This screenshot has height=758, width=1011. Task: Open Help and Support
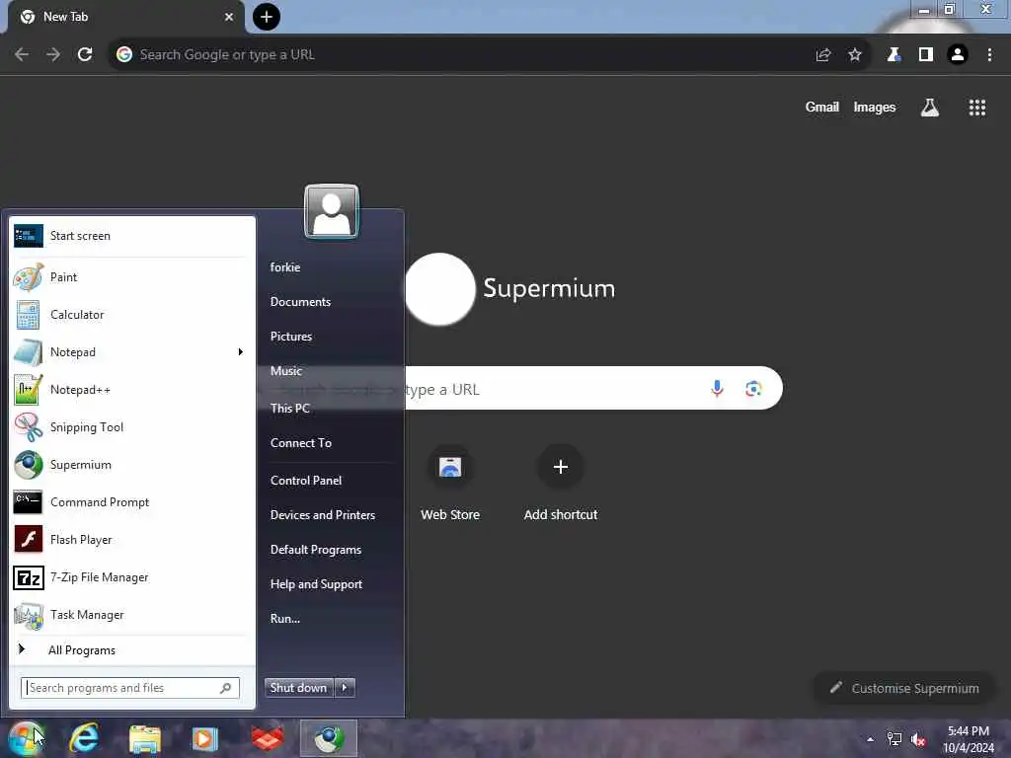coord(316,584)
